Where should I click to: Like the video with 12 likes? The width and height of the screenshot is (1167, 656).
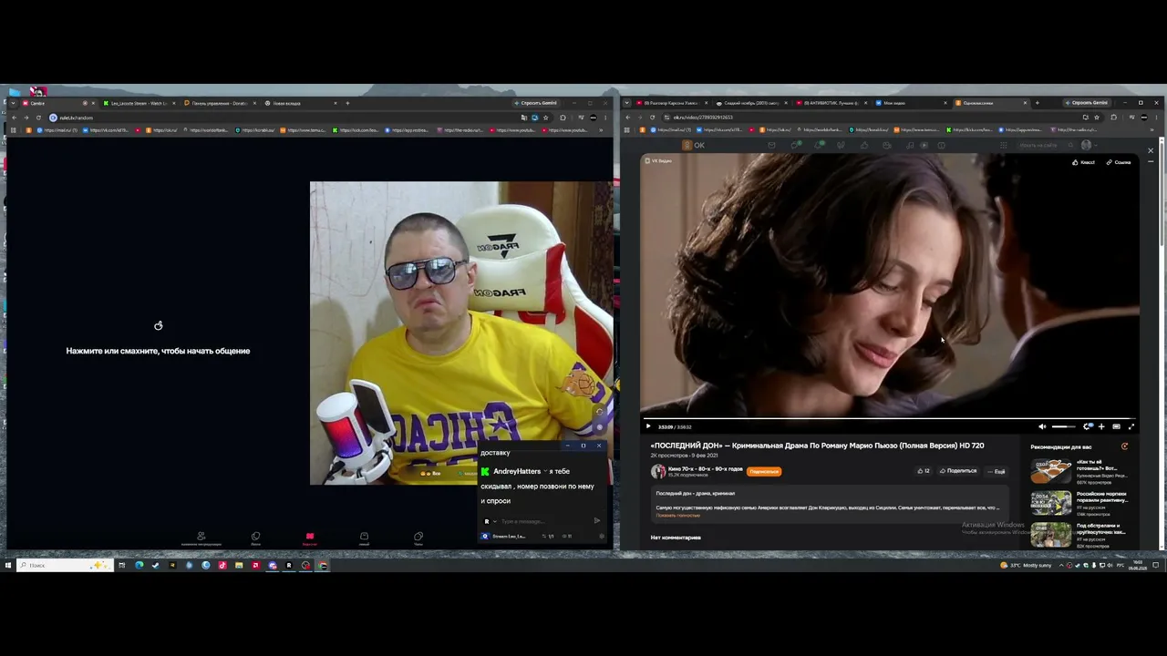click(924, 471)
